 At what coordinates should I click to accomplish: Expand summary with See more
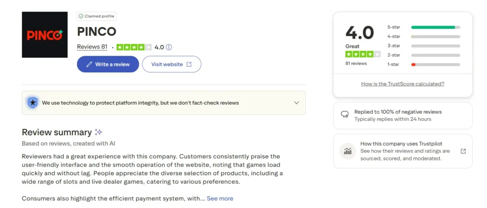[220, 198]
